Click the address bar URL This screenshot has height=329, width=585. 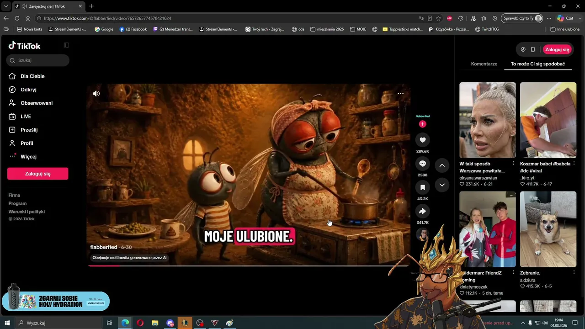click(107, 18)
